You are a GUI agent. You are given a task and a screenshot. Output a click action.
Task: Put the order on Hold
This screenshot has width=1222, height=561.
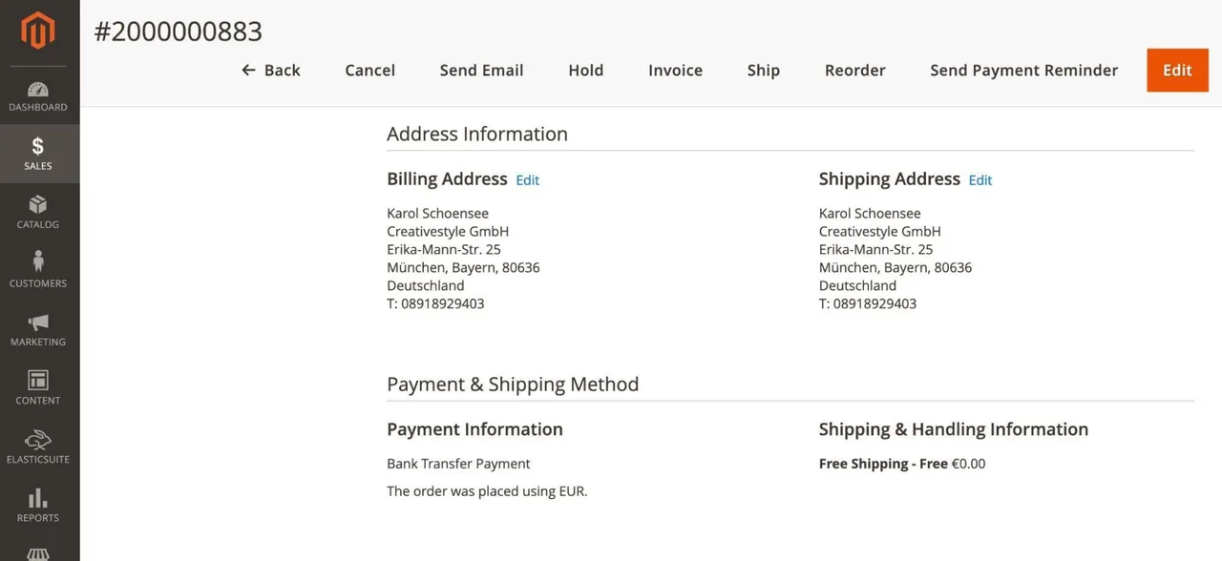[586, 70]
